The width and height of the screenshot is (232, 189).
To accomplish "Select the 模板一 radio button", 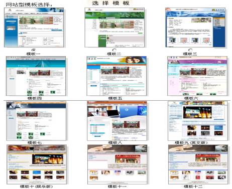I will [34, 50].
